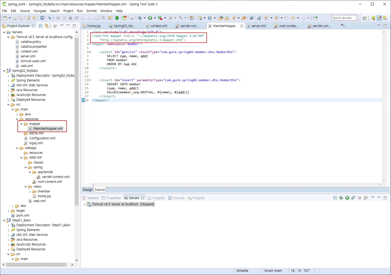Click the green Run icon in main toolbar

pyautogui.click(x=150, y=18)
